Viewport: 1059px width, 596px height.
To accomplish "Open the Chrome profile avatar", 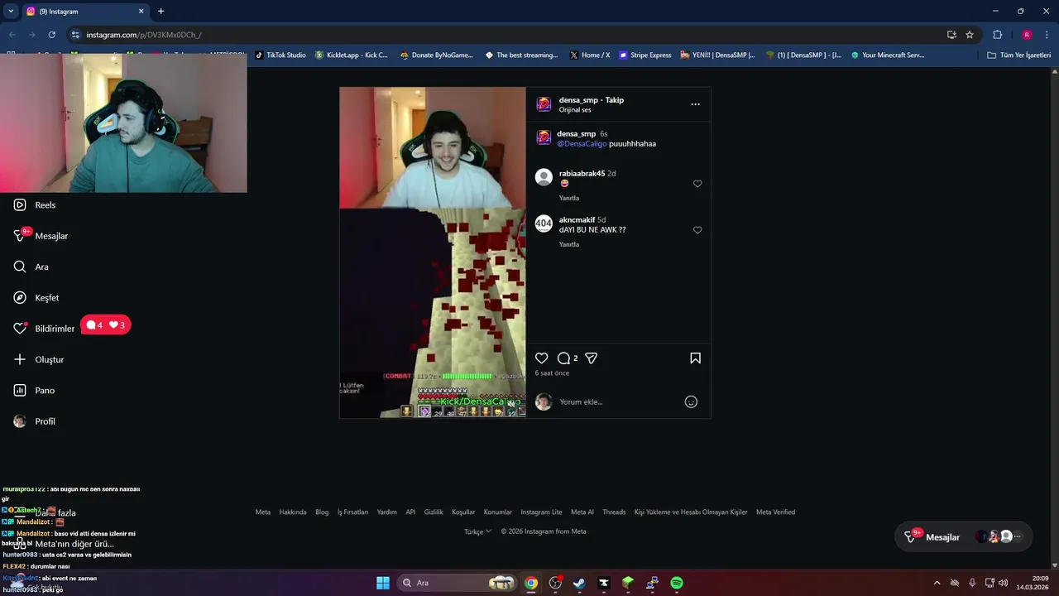I will tap(1027, 35).
